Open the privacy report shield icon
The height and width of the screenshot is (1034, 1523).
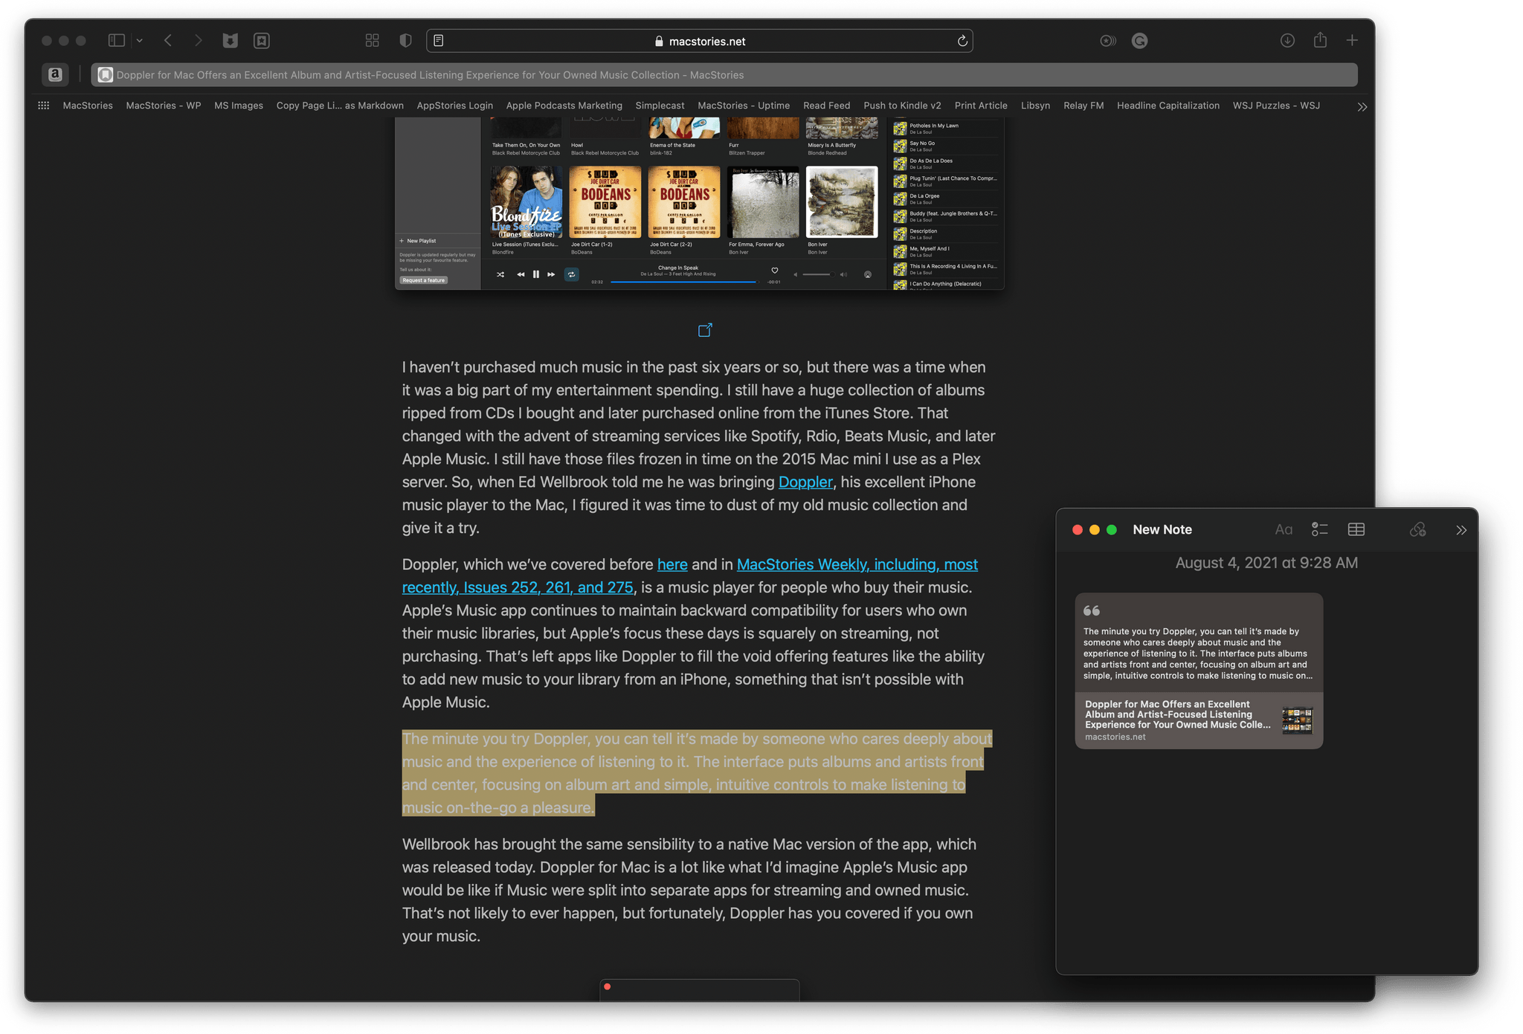pos(405,41)
